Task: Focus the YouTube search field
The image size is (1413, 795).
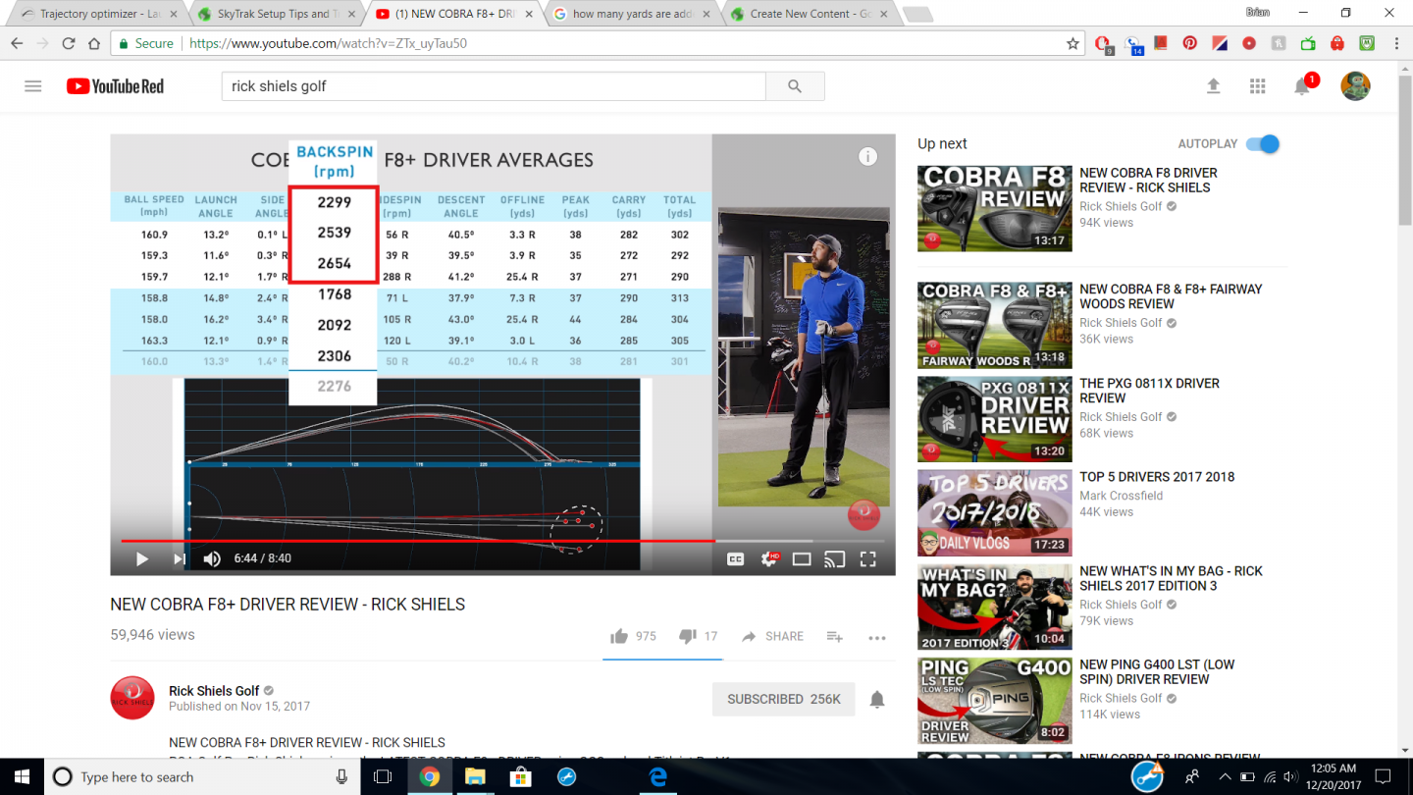Action: pos(494,86)
